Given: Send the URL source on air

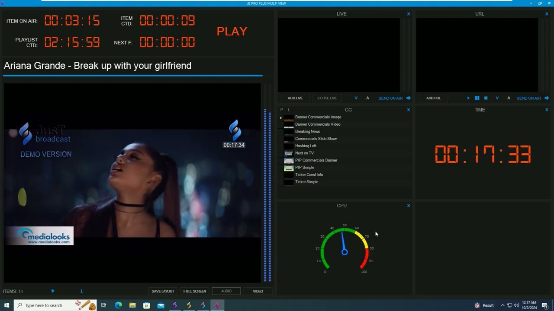Looking at the screenshot, I should pos(533,98).
